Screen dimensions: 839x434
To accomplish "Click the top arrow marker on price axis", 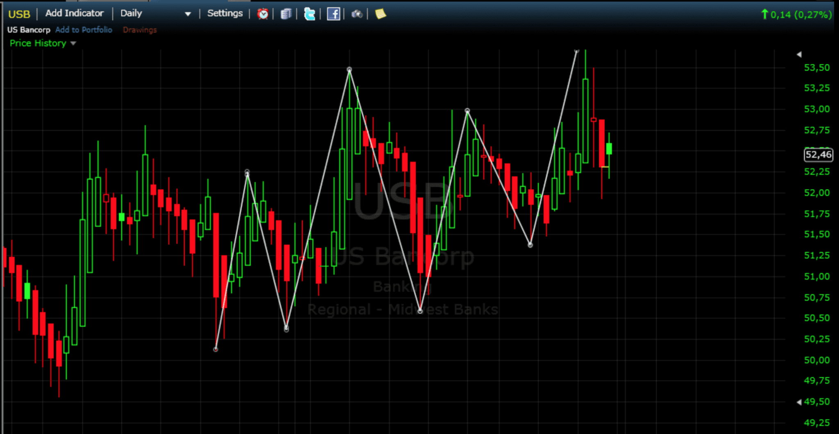I will [799, 54].
